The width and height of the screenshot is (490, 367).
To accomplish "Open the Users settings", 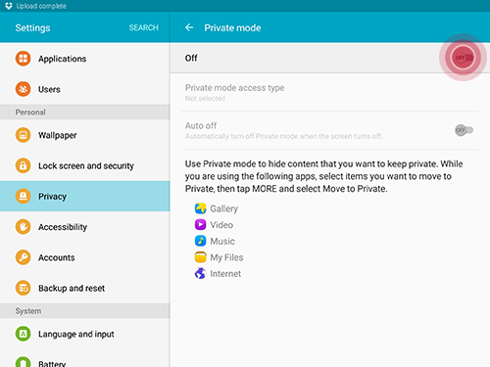I will tap(85, 89).
